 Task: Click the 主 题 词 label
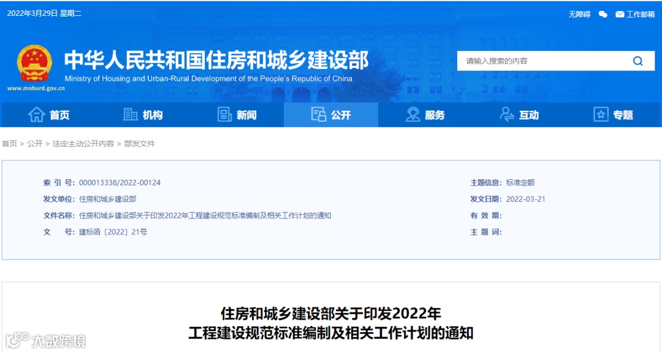tap(486, 232)
